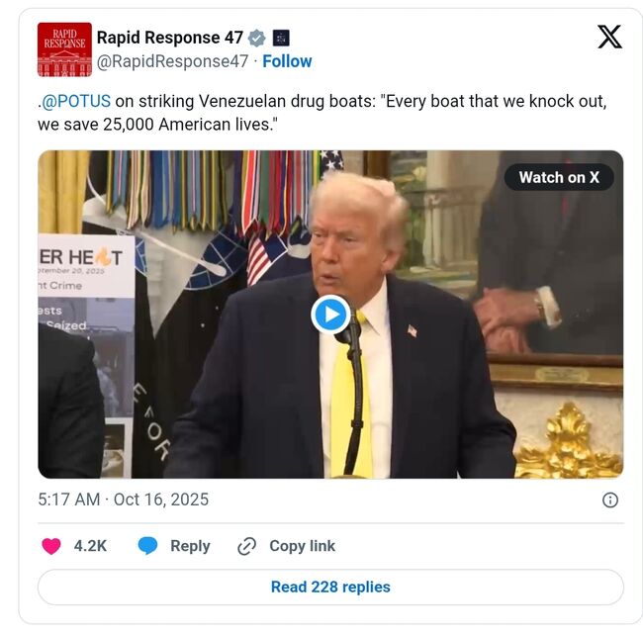The height and width of the screenshot is (635, 643).
Task: Follow the @RapidResponse47 account
Action: coord(287,61)
